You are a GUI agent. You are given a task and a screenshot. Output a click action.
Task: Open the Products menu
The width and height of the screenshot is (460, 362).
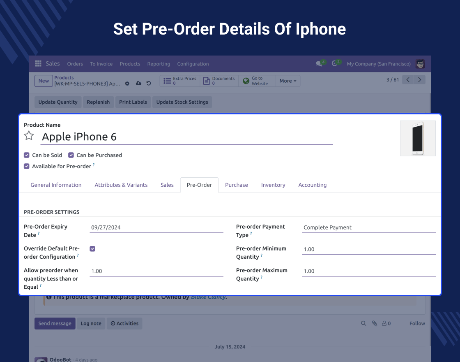130,64
